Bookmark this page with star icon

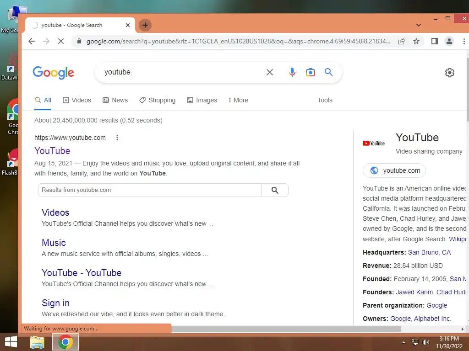pyautogui.click(x=416, y=41)
